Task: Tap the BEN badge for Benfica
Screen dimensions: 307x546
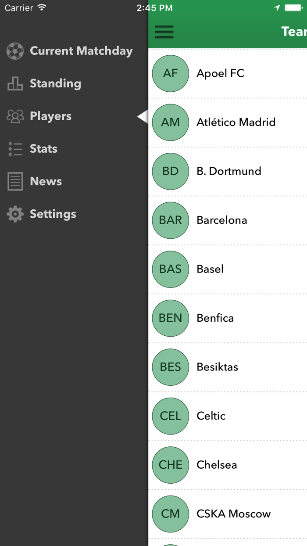Action: tap(170, 318)
